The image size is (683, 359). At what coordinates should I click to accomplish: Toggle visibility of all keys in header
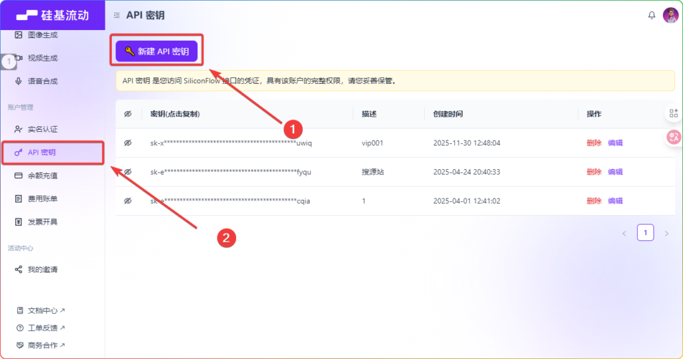tap(127, 114)
